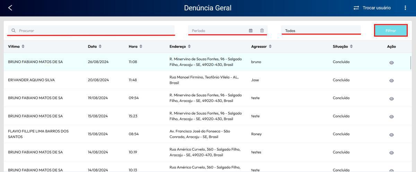The height and width of the screenshot is (172, 416).
Task: Clear the period with the trash icon
Action: click(x=262, y=30)
